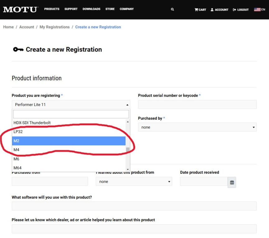Expand the Purchased by dropdown
269x238 pixels.
[x=197, y=127]
